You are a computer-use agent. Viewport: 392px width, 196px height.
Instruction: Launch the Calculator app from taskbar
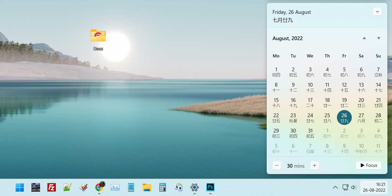point(163,187)
